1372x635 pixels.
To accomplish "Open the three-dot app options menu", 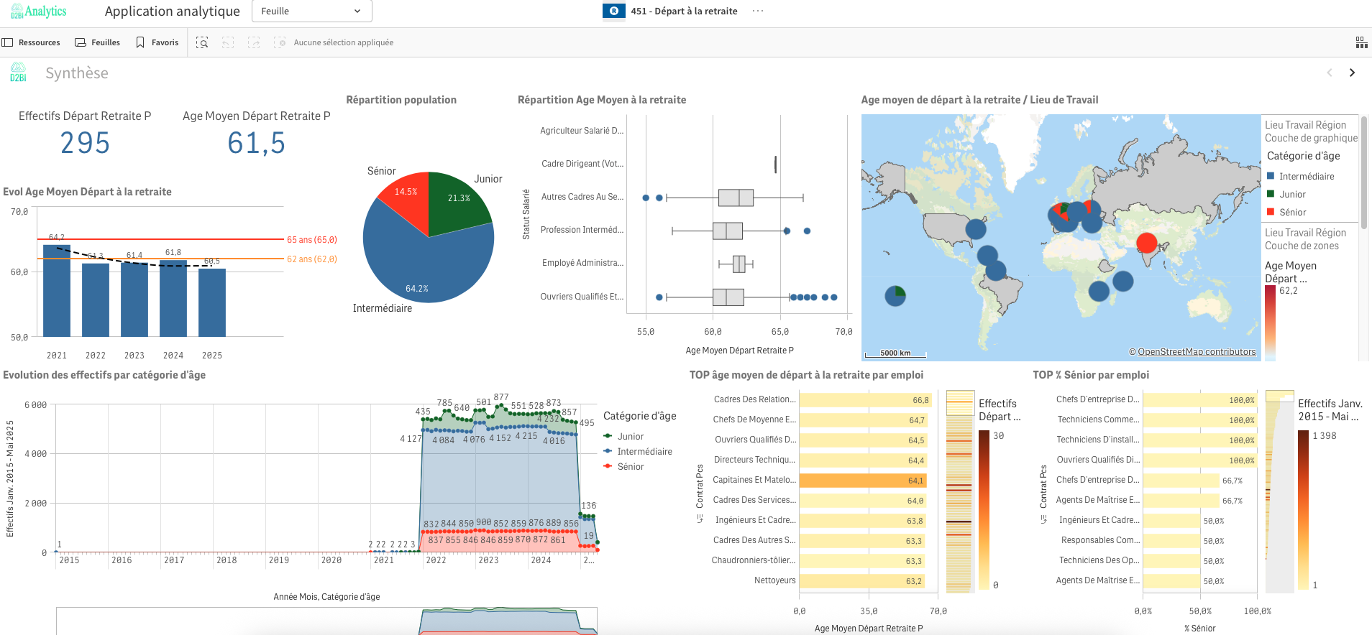I will 758,11.
